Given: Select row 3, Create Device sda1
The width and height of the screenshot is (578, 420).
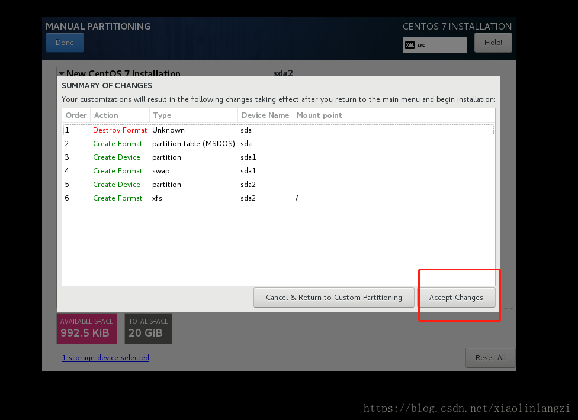Looking at the screenshot, I should [278, 157].
